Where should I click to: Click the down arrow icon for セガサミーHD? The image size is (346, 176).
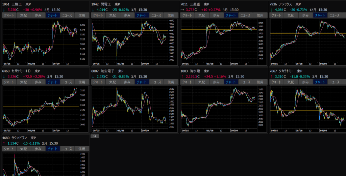point(4,77)
